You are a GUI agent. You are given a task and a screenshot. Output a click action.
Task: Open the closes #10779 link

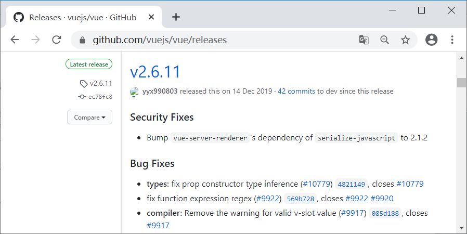point(410,184)
